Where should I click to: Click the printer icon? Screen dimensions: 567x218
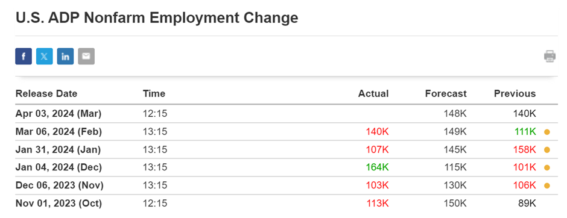tap(550, 56)
